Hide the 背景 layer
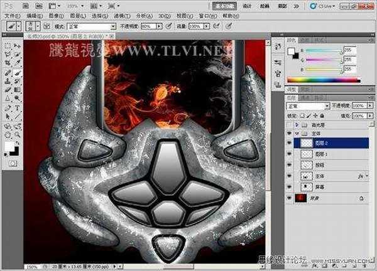Screen dimensions: 377x271 tap(289, 198)
